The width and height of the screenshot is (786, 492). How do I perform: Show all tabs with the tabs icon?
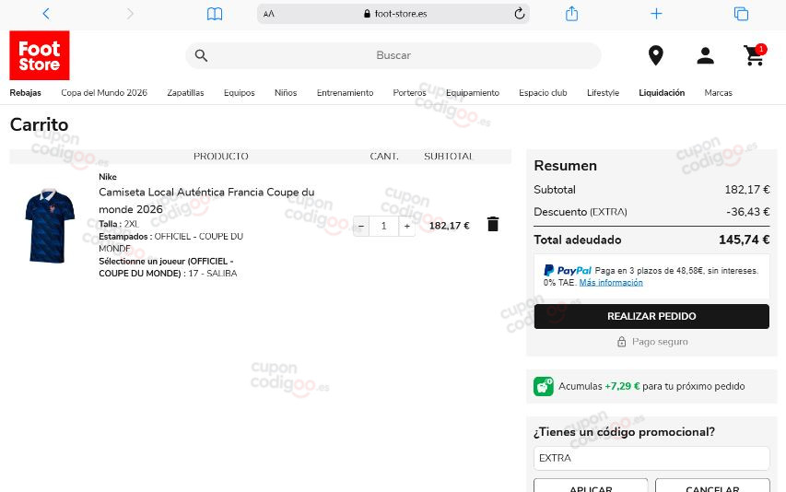741,14
